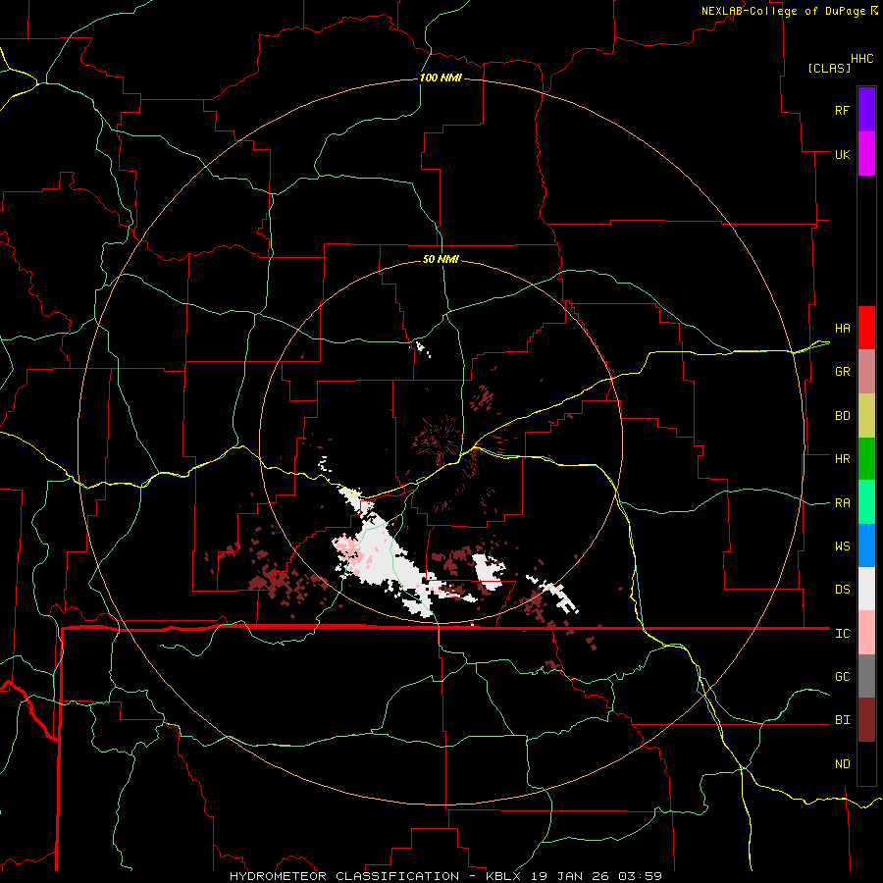This screenshot has height=883, width=883.
Task: Click the HA red legend swatch
Action: 866,328
